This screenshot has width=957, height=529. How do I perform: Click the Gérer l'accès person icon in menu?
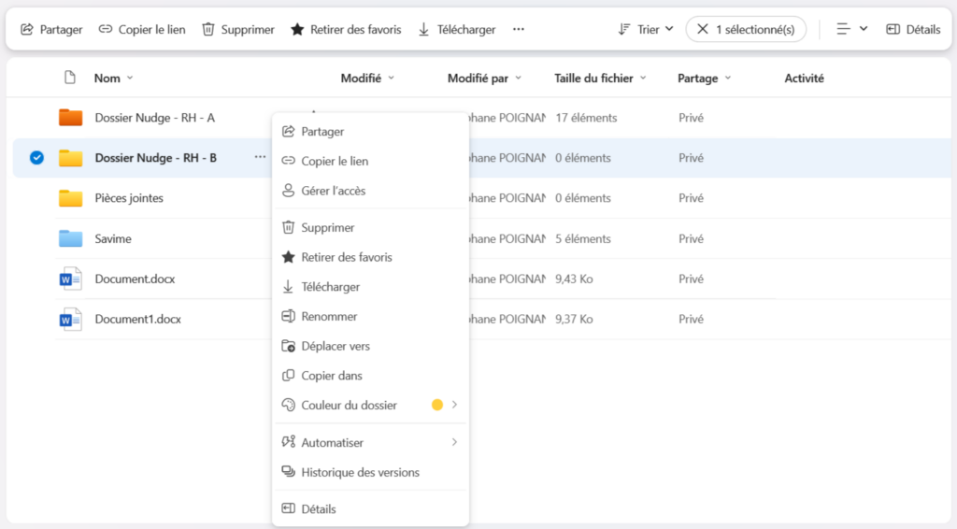click(x=288, y=191)
